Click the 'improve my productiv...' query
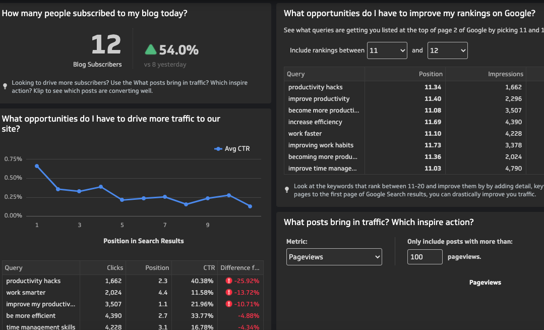Screen dimensions: 544x330 click(x=41, y=304)
